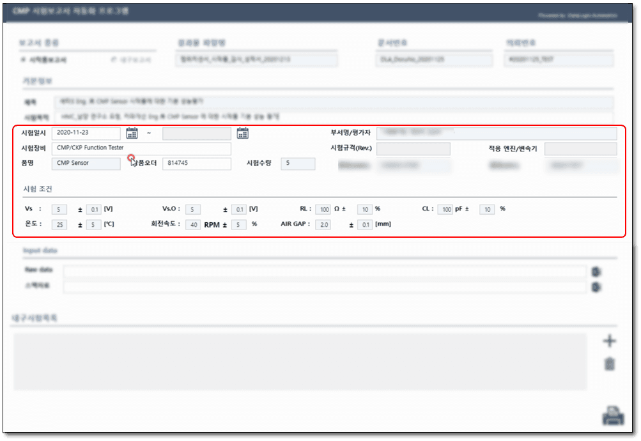
Task: Edit the Vs.O voltage value
Action: (x=192, y=210)
